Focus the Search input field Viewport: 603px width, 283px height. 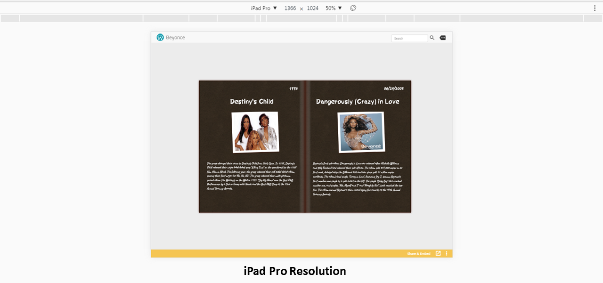[409, 38]
